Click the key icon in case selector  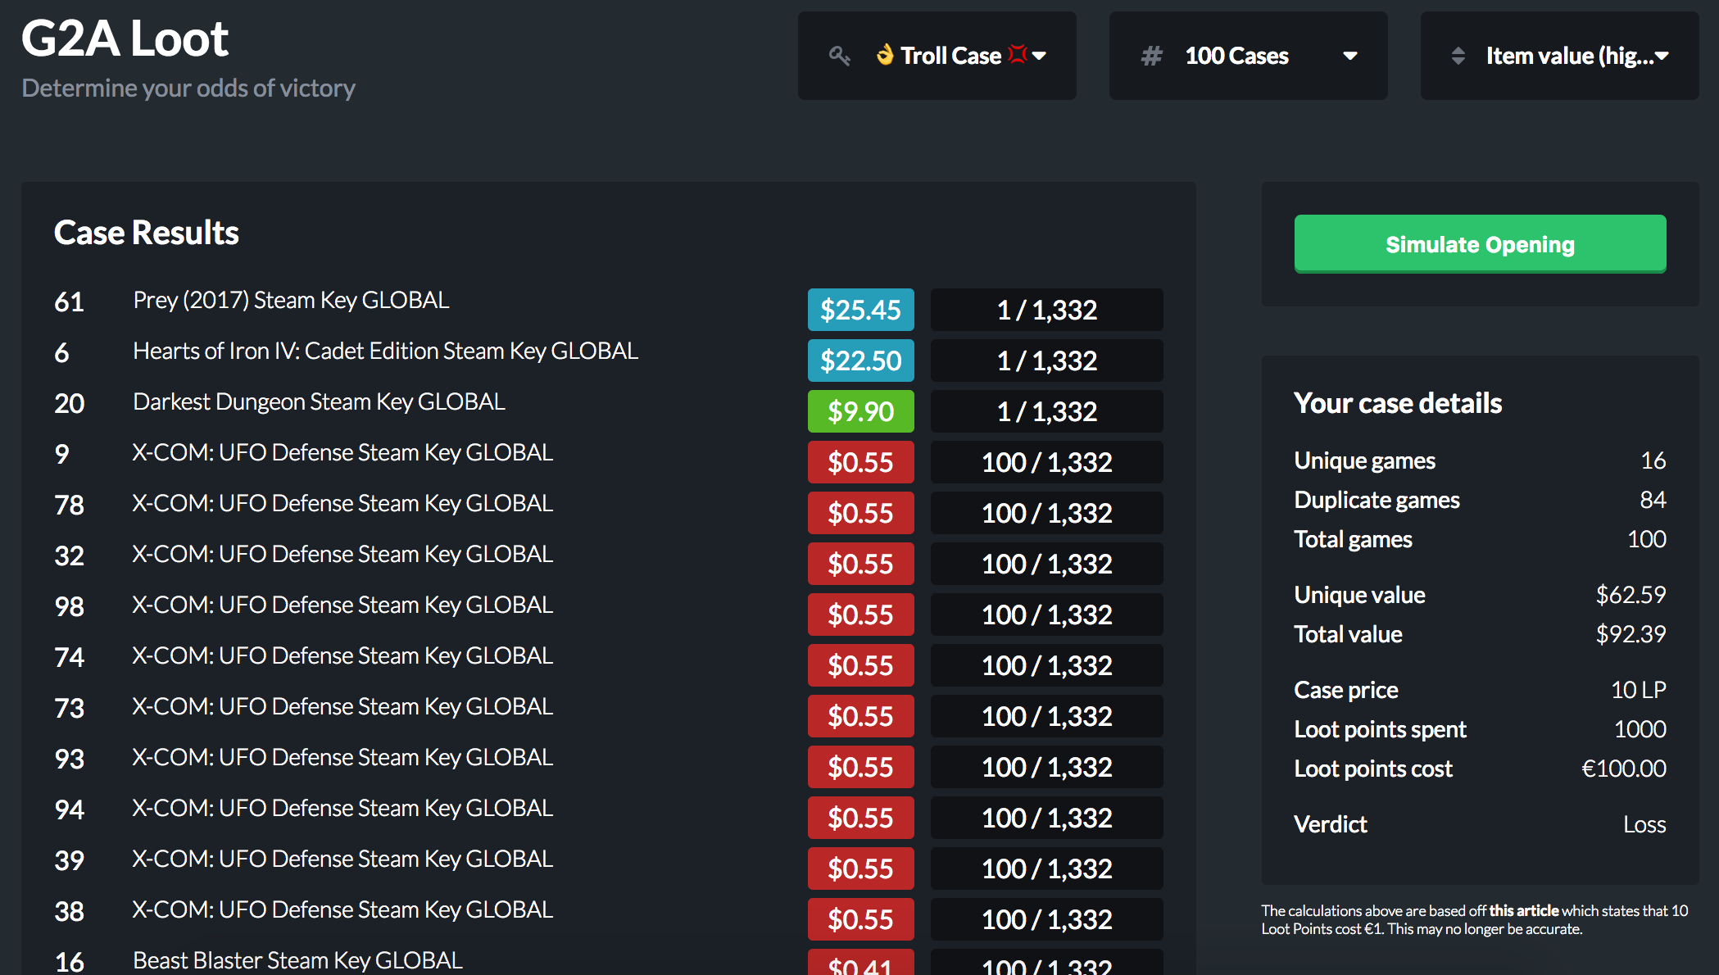point(839,56)
